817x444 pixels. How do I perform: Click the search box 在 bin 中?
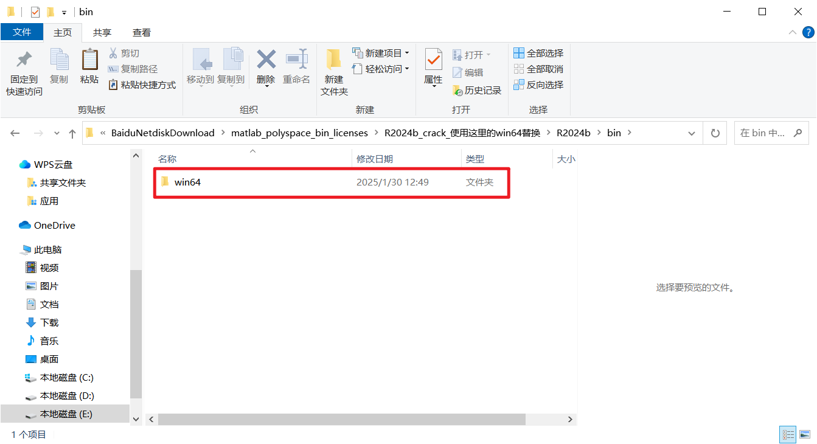coord(771,133)
